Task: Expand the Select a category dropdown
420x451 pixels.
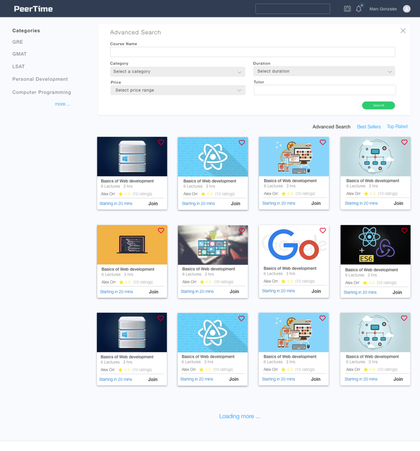Action: click(177, 72)
